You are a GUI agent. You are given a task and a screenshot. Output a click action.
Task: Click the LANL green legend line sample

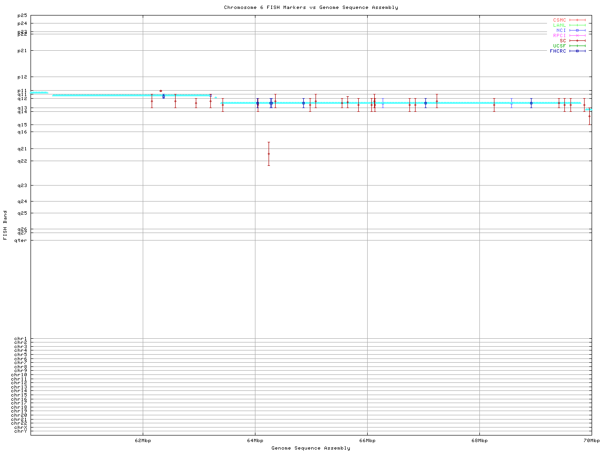[577, 25]
